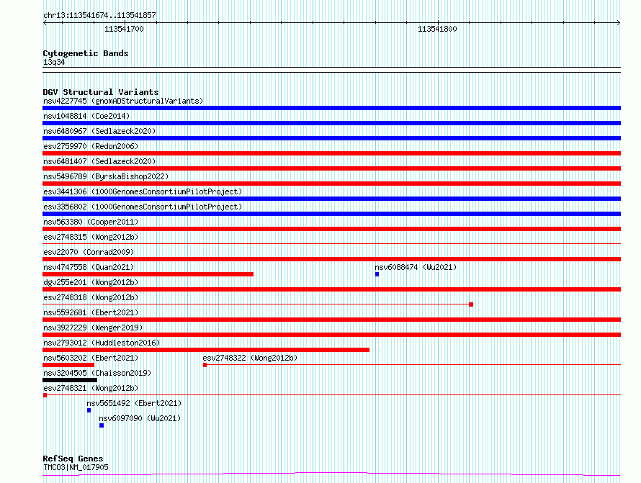Click the small blue marker under nsv6097090
This screenshot has width=641, height=483.
point(102,425)
